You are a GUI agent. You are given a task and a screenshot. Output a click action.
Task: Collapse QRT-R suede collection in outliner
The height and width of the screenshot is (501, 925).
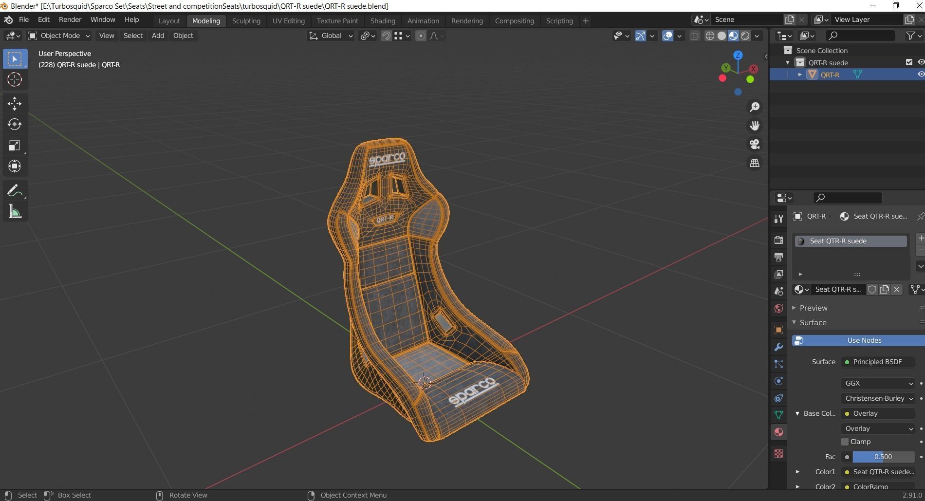[788, 62]
